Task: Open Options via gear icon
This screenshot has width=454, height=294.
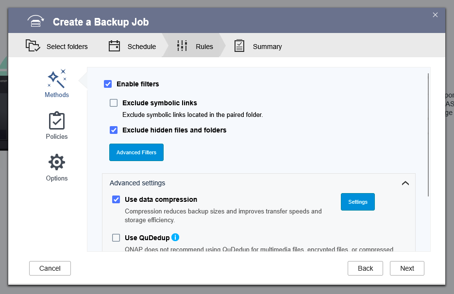Action: (x=57, y=162)
